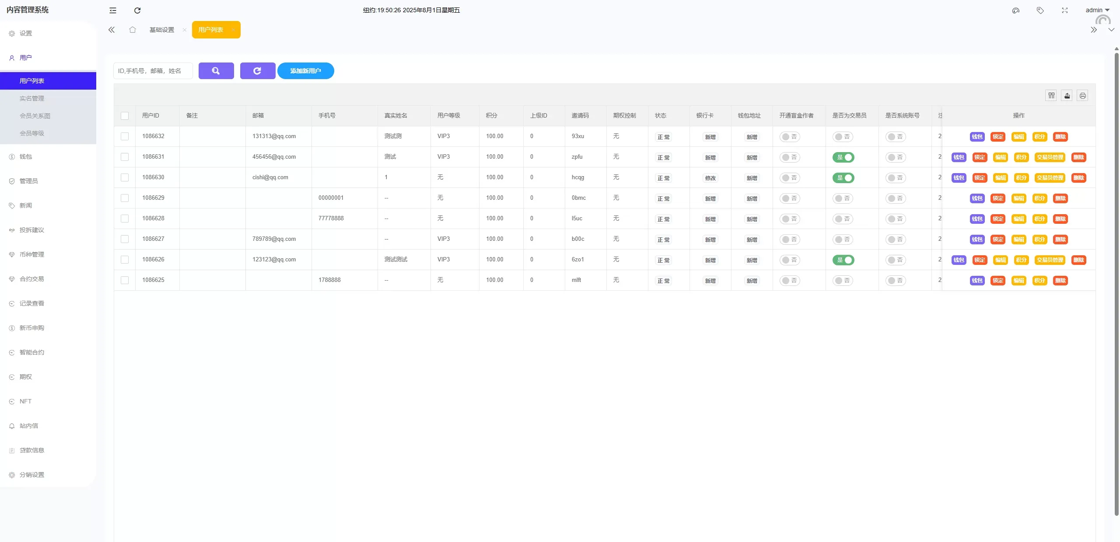The image size is (1120, 542).
Task: Open the admin user dropdown
Action: pyautogui.click(x=1097, y=10)
